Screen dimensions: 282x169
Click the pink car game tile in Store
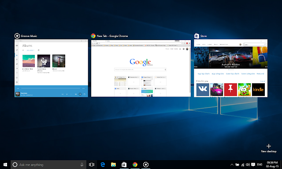[217, 89]
